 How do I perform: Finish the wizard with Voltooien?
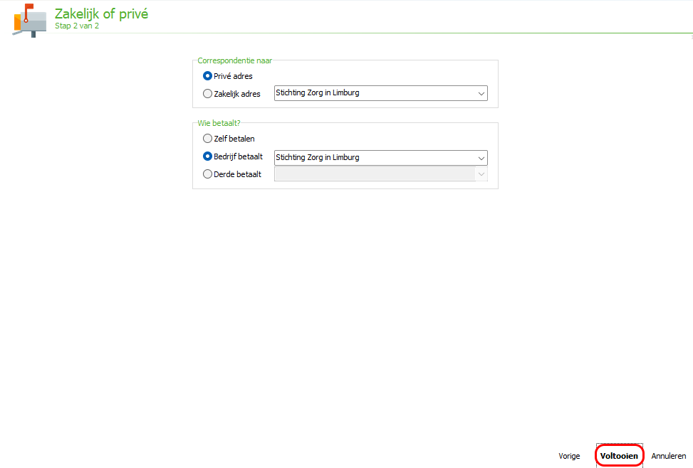click(x=619, y=456)
